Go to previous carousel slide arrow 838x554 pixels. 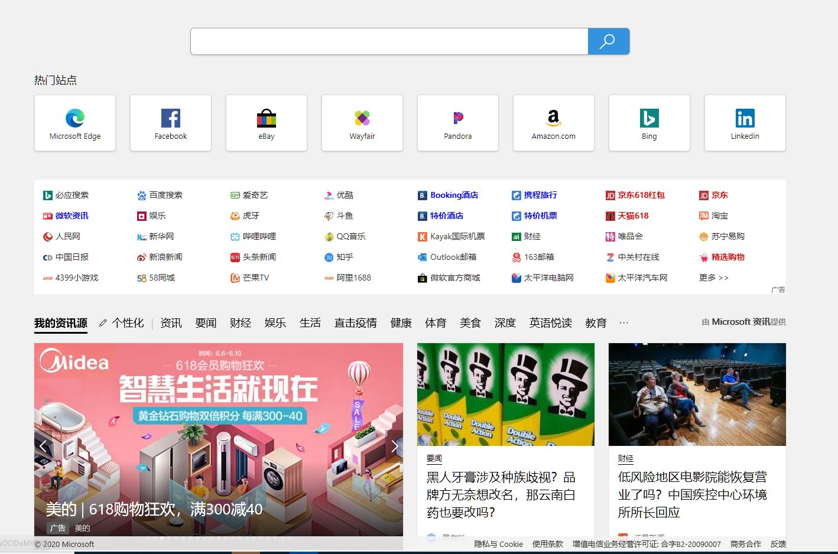pos(43,446)
